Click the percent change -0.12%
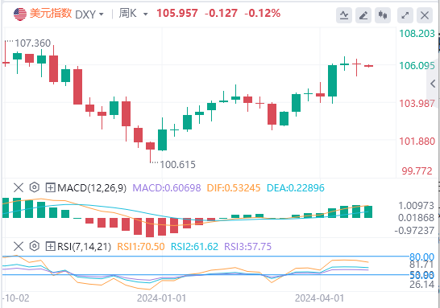 (263, 13)
